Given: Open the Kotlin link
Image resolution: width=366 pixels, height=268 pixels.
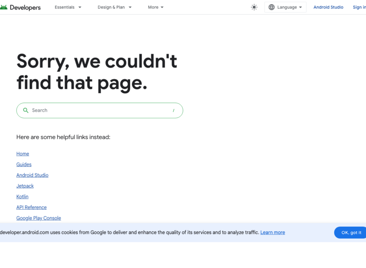Looking at the screenshot, I should [22, 197].
